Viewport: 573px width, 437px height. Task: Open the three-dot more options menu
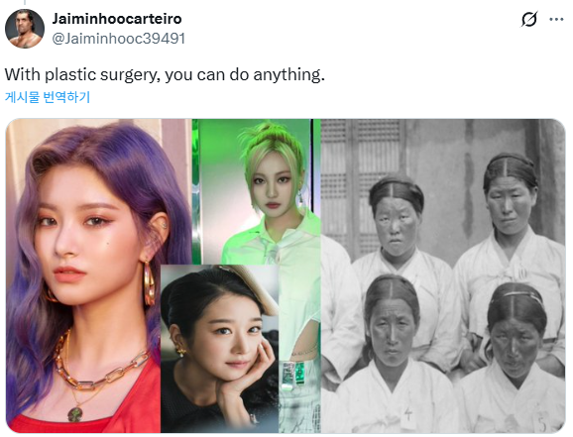point(556,20)
